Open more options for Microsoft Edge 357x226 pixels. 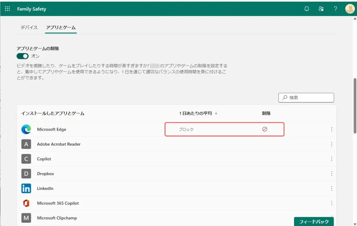point(332,129)
